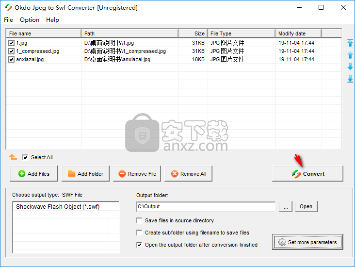Viewport: 355px width, 267px height.
Task: Select the 1.jpg file name
Action: coord(21,43)
